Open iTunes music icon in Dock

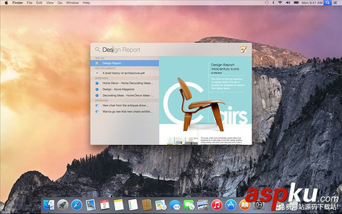pos(217,205)
